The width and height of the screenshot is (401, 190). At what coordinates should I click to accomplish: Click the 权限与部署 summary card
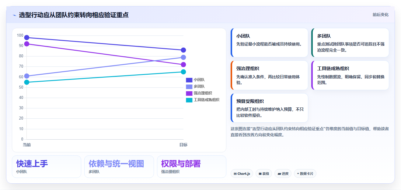pos(192,167)
